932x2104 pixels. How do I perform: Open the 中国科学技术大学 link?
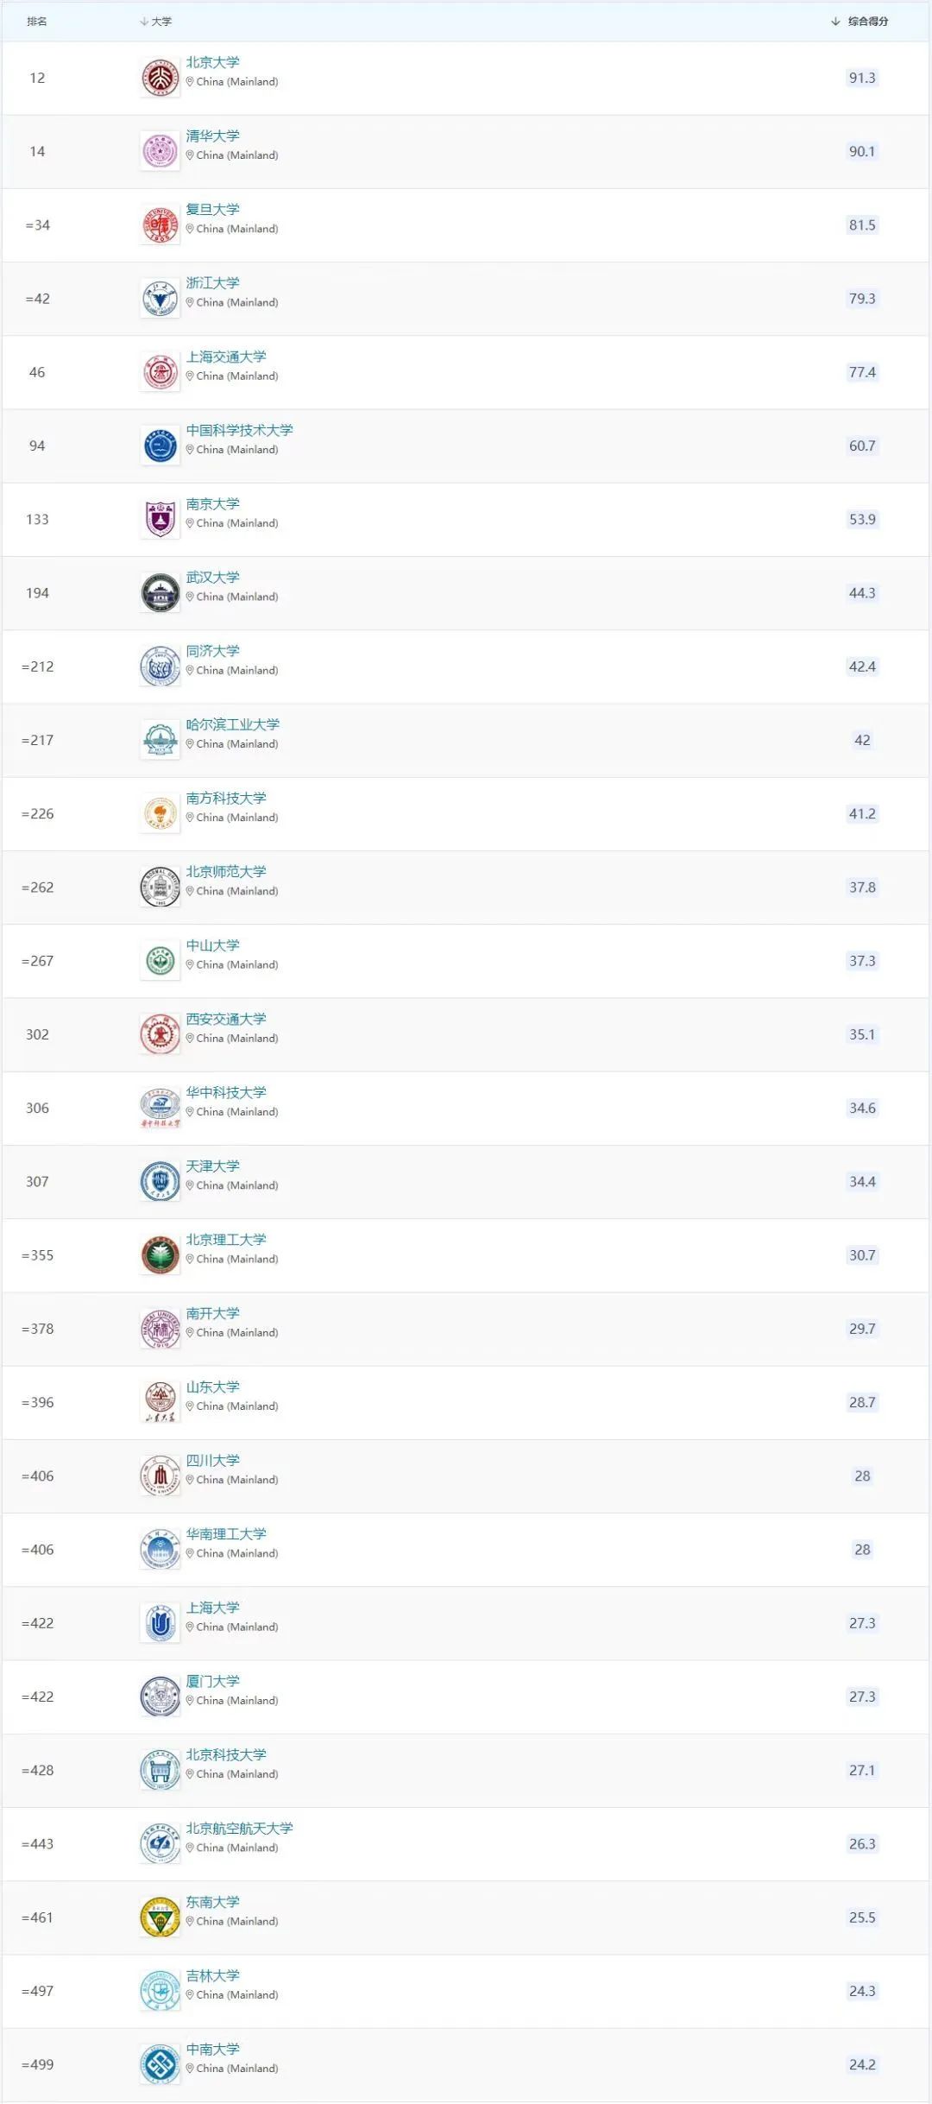point(240,430)
